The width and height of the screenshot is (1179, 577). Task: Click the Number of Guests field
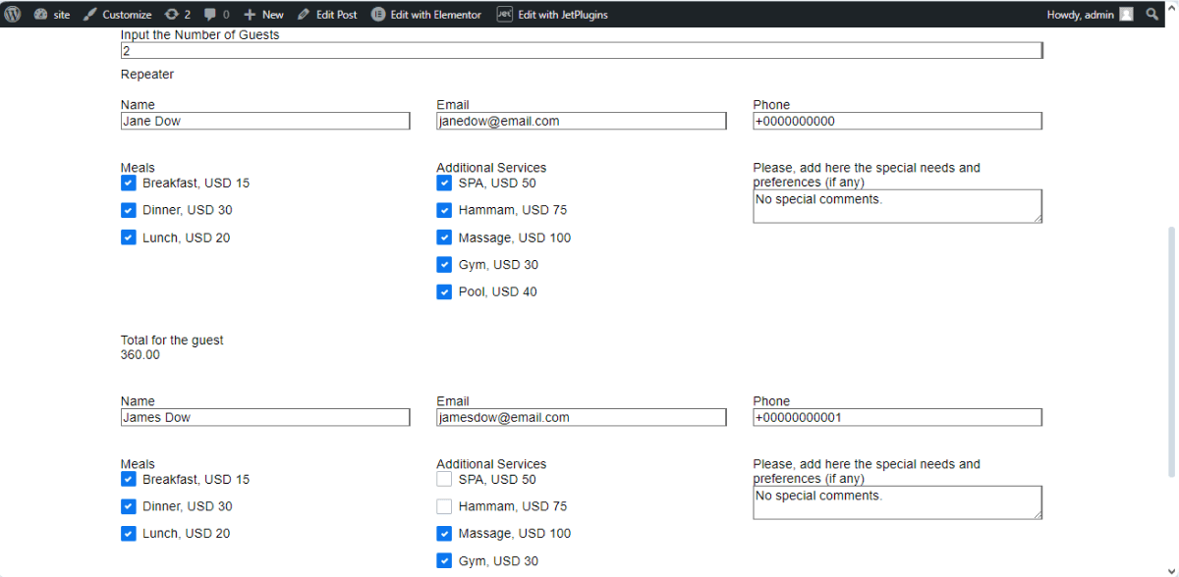(580, 51)
